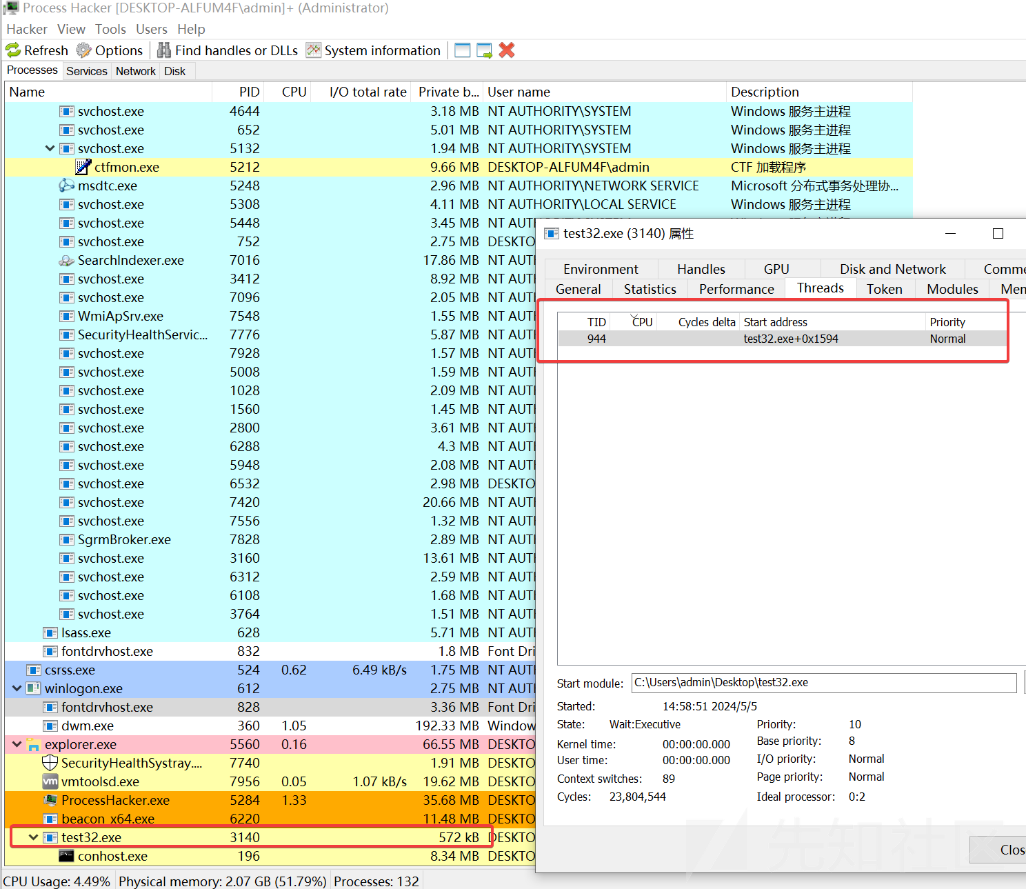Click the Refresh toolbar icon
1026x889 pixels.
point(14,50)
